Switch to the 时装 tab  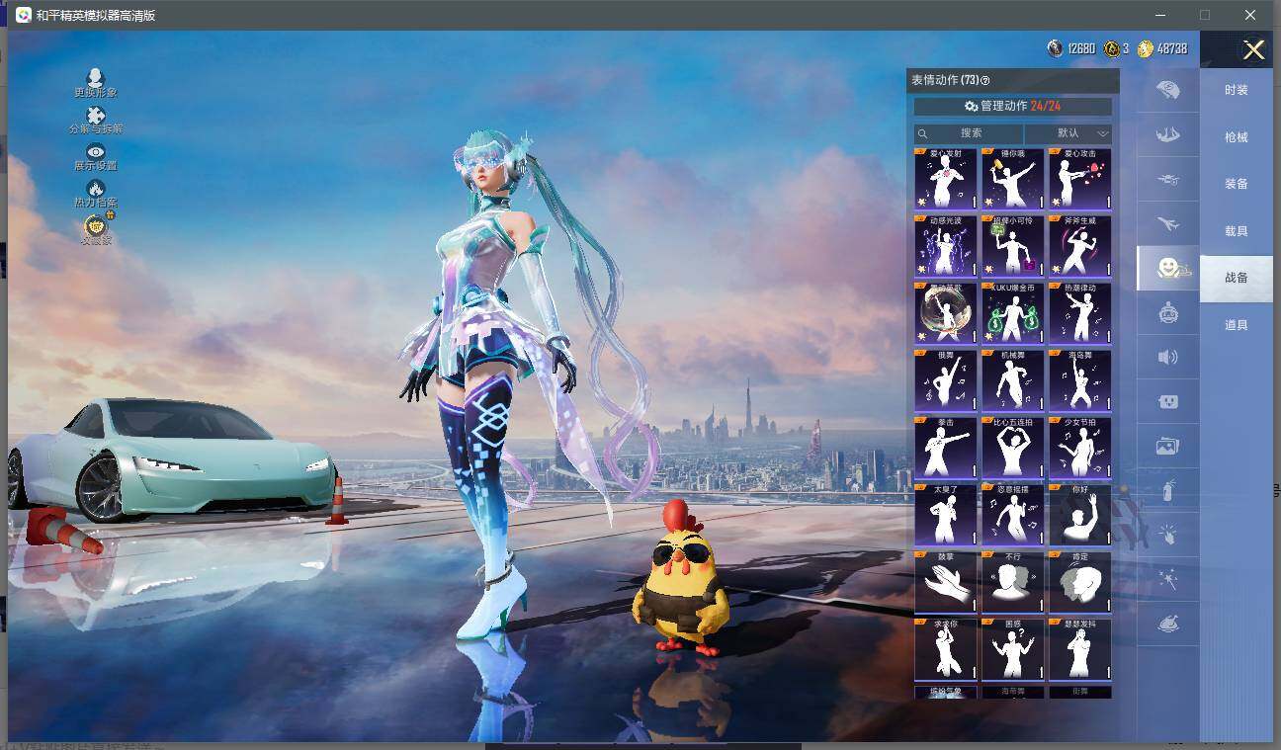click(1237, 90)
